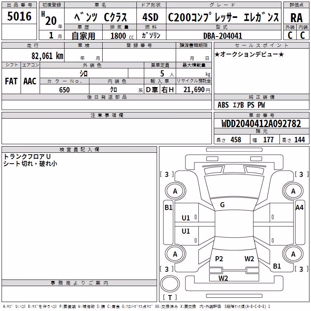Viewport: 311px width, 311px height.
Task: Select lot number 5016
Action: tap(19, 16)
